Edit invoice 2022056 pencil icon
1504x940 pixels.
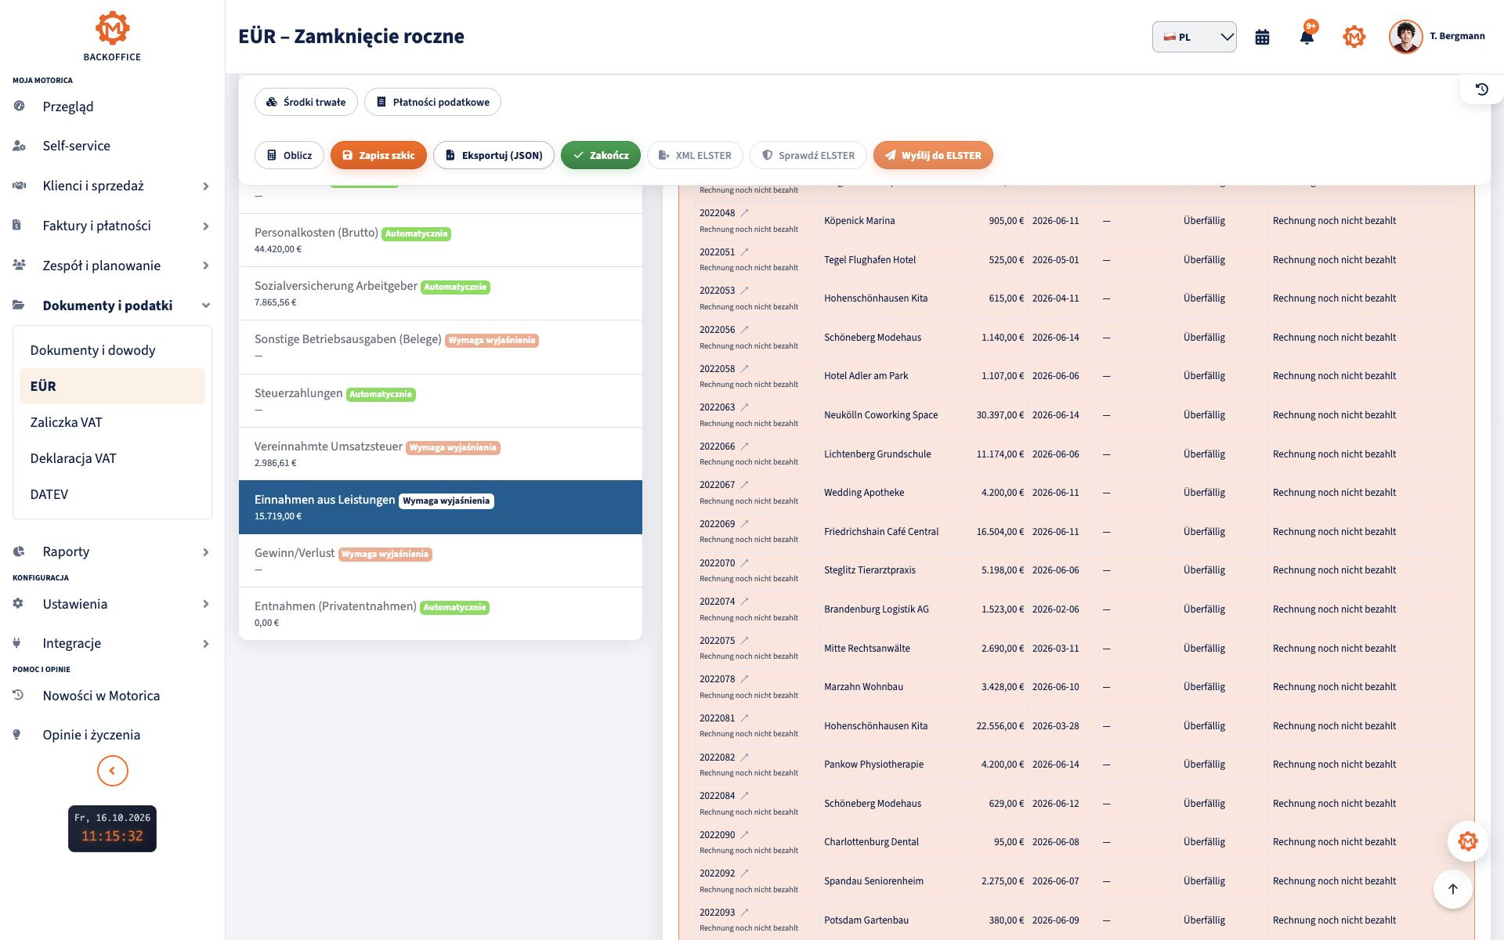point(744,330)
